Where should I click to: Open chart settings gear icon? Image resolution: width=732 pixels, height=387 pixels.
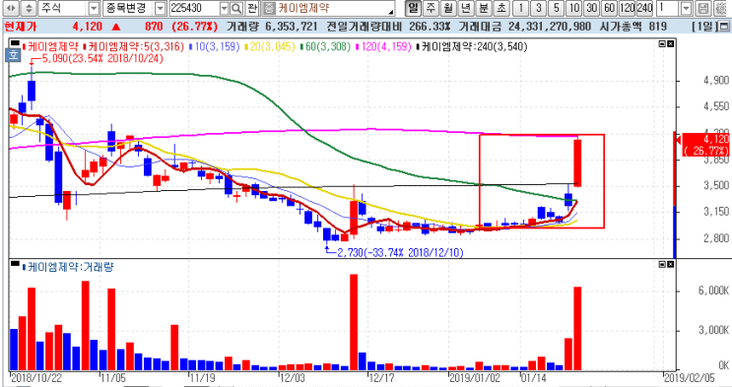point(719,8)
